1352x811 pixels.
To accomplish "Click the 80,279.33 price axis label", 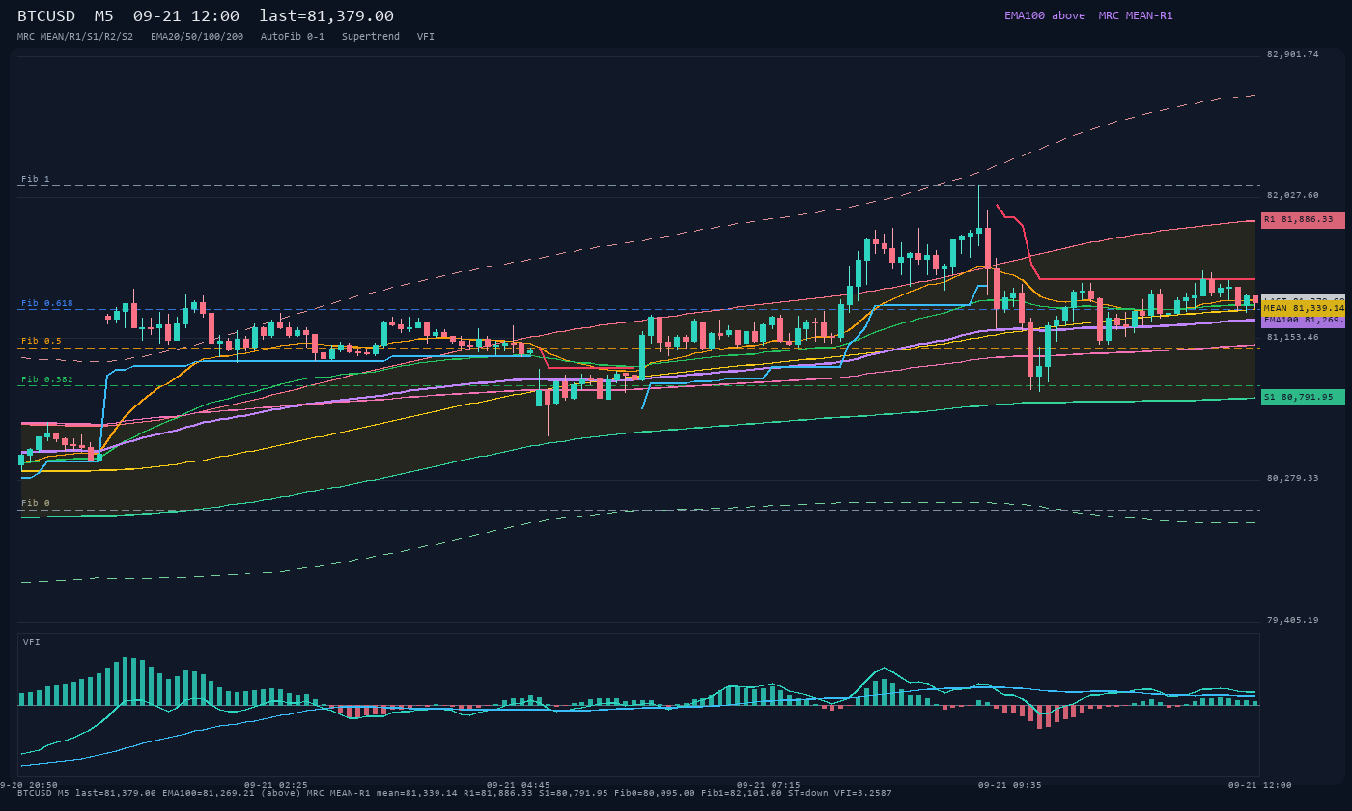I will coord(1292,478).
